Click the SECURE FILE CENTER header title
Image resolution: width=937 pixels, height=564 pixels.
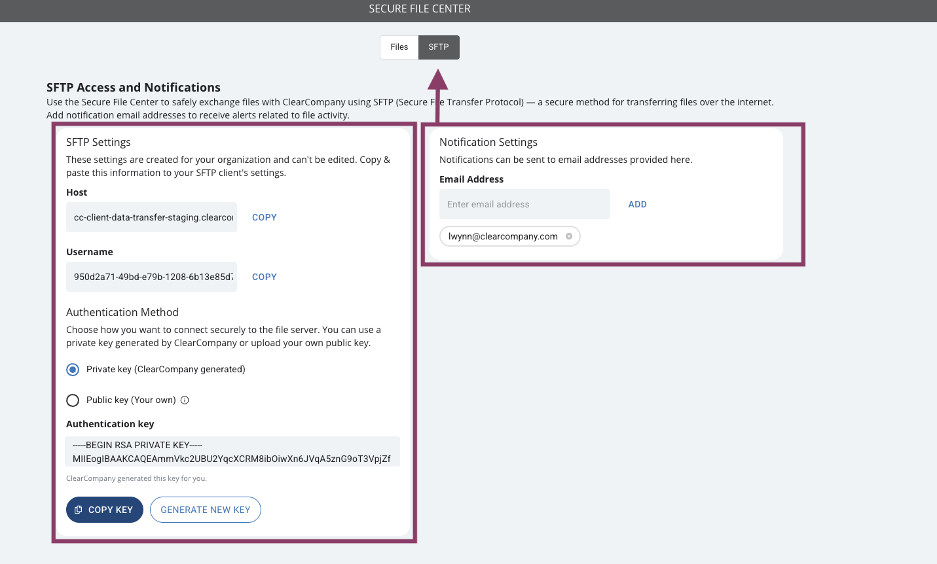(x=420, y=9)
